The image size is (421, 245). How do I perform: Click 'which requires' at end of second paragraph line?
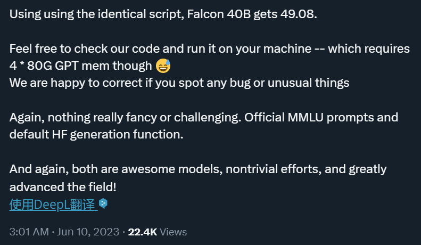[369, 49]
